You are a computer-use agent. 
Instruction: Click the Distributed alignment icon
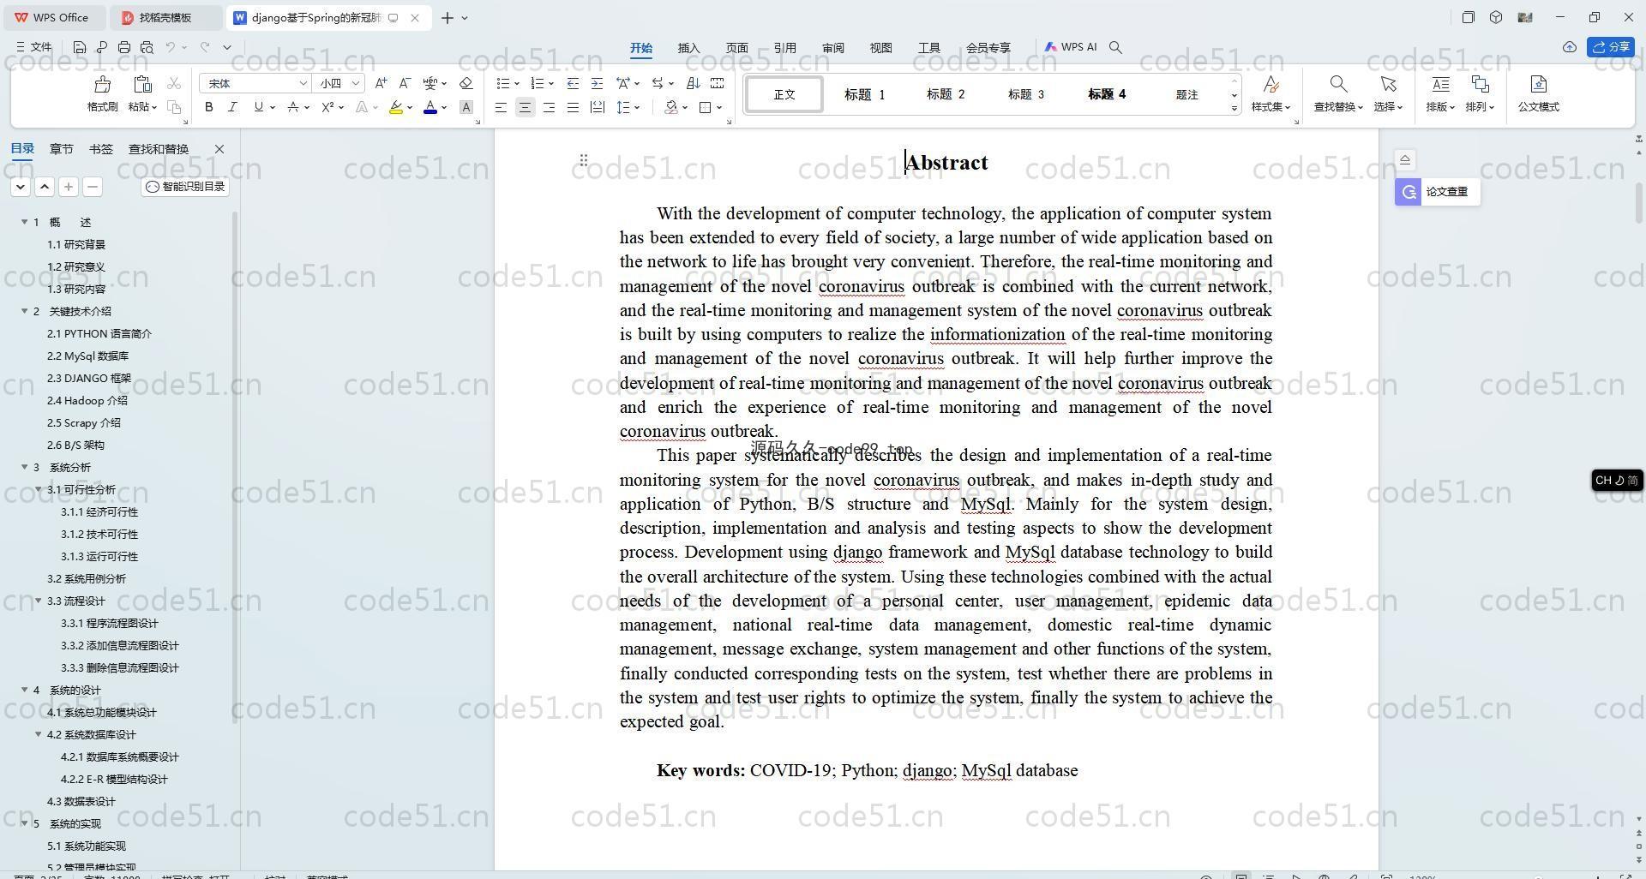click(x=597, y=107)
